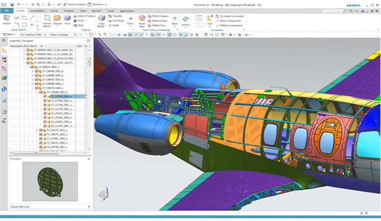Viewport: 381px width, 221px height.
Task: Click the Unite button
Action: click(x=80, y=21)
